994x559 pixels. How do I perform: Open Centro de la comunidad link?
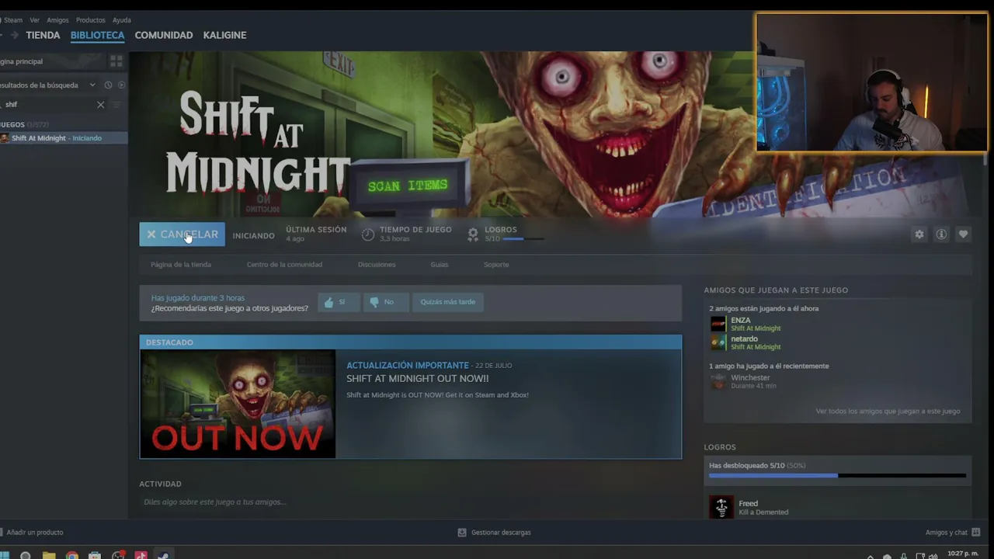tap(284, 265)
